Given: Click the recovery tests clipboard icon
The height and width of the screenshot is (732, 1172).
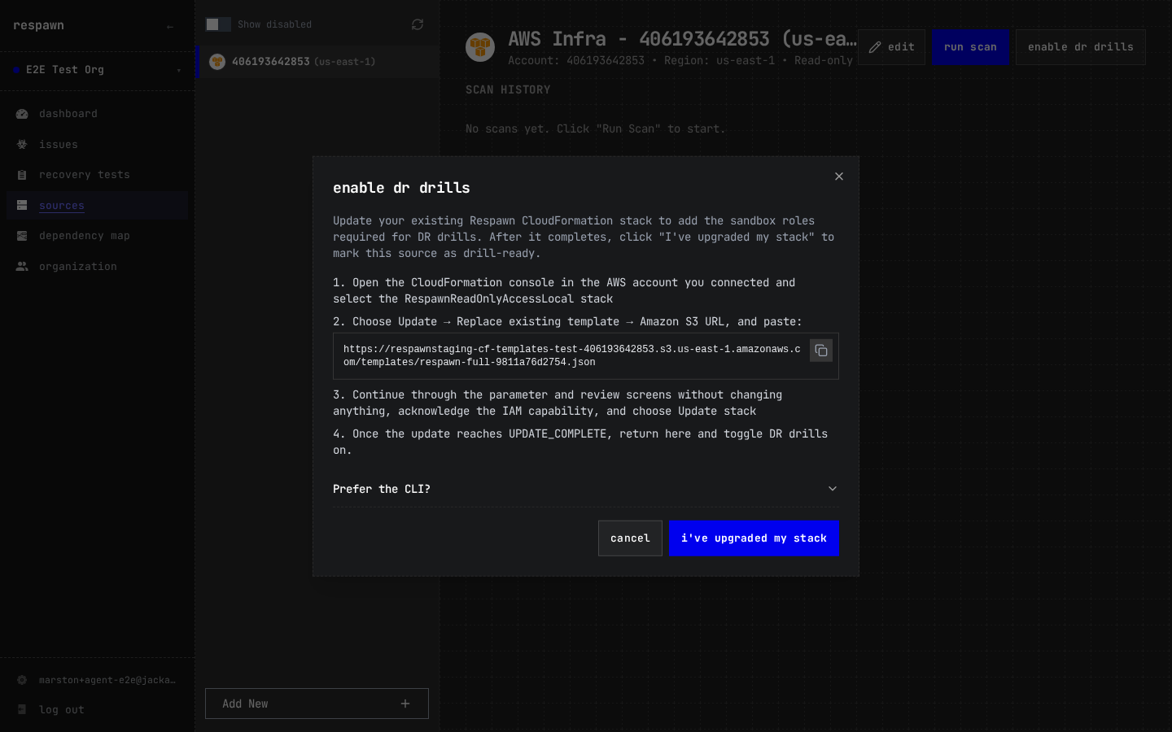Looking at the screenshot, I should point(22,175).
